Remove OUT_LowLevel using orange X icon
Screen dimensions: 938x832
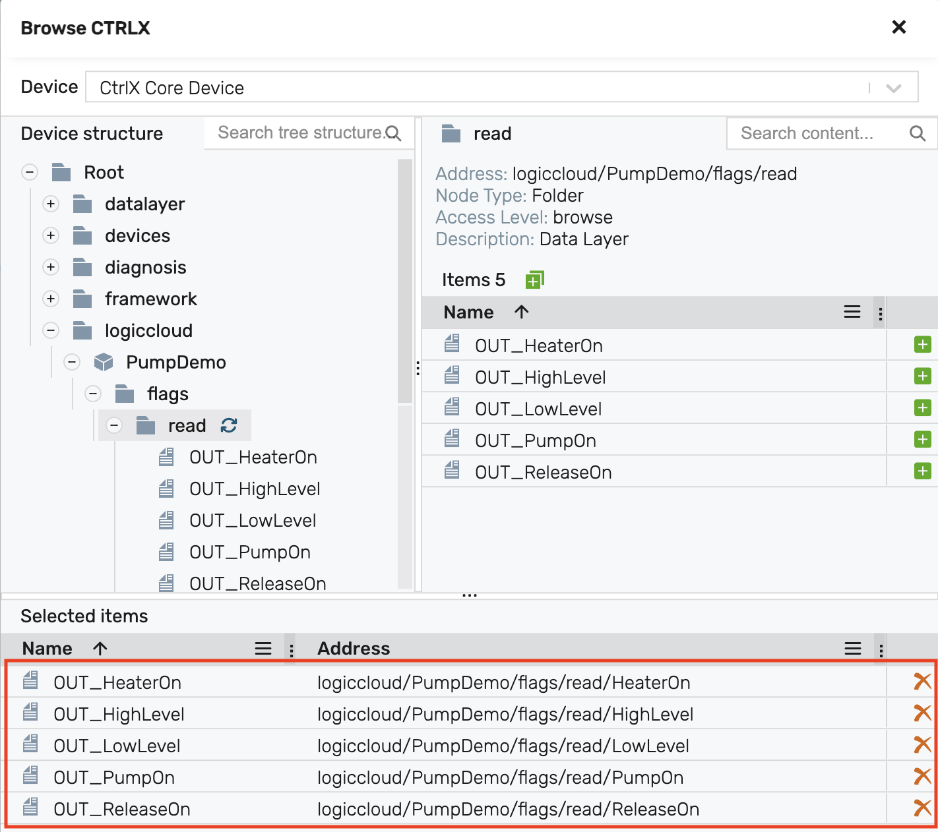coord(922,745)
